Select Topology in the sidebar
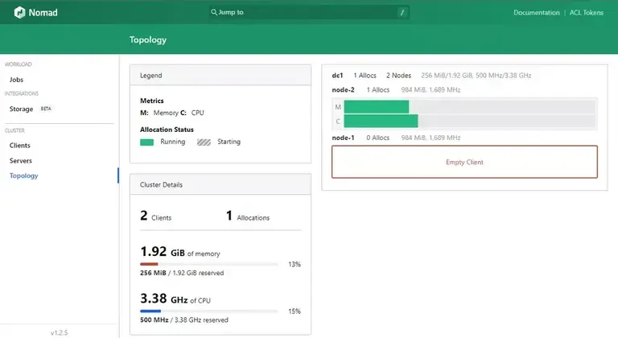The width and height of the screenshot is (618, 338). coord(23,175)
